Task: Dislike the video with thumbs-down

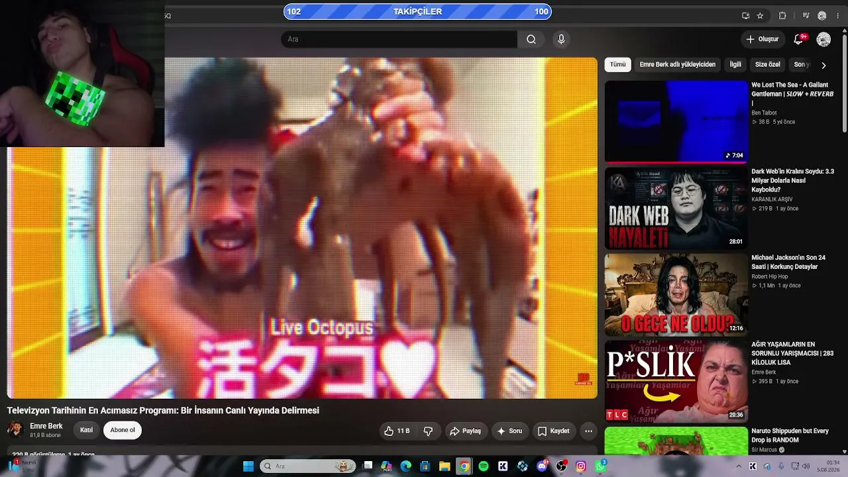Action: coord(428,431)
